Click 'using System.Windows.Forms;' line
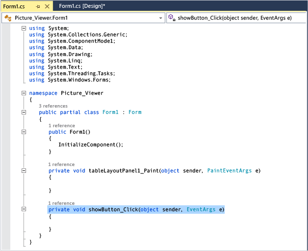 (x=70, y=80)
